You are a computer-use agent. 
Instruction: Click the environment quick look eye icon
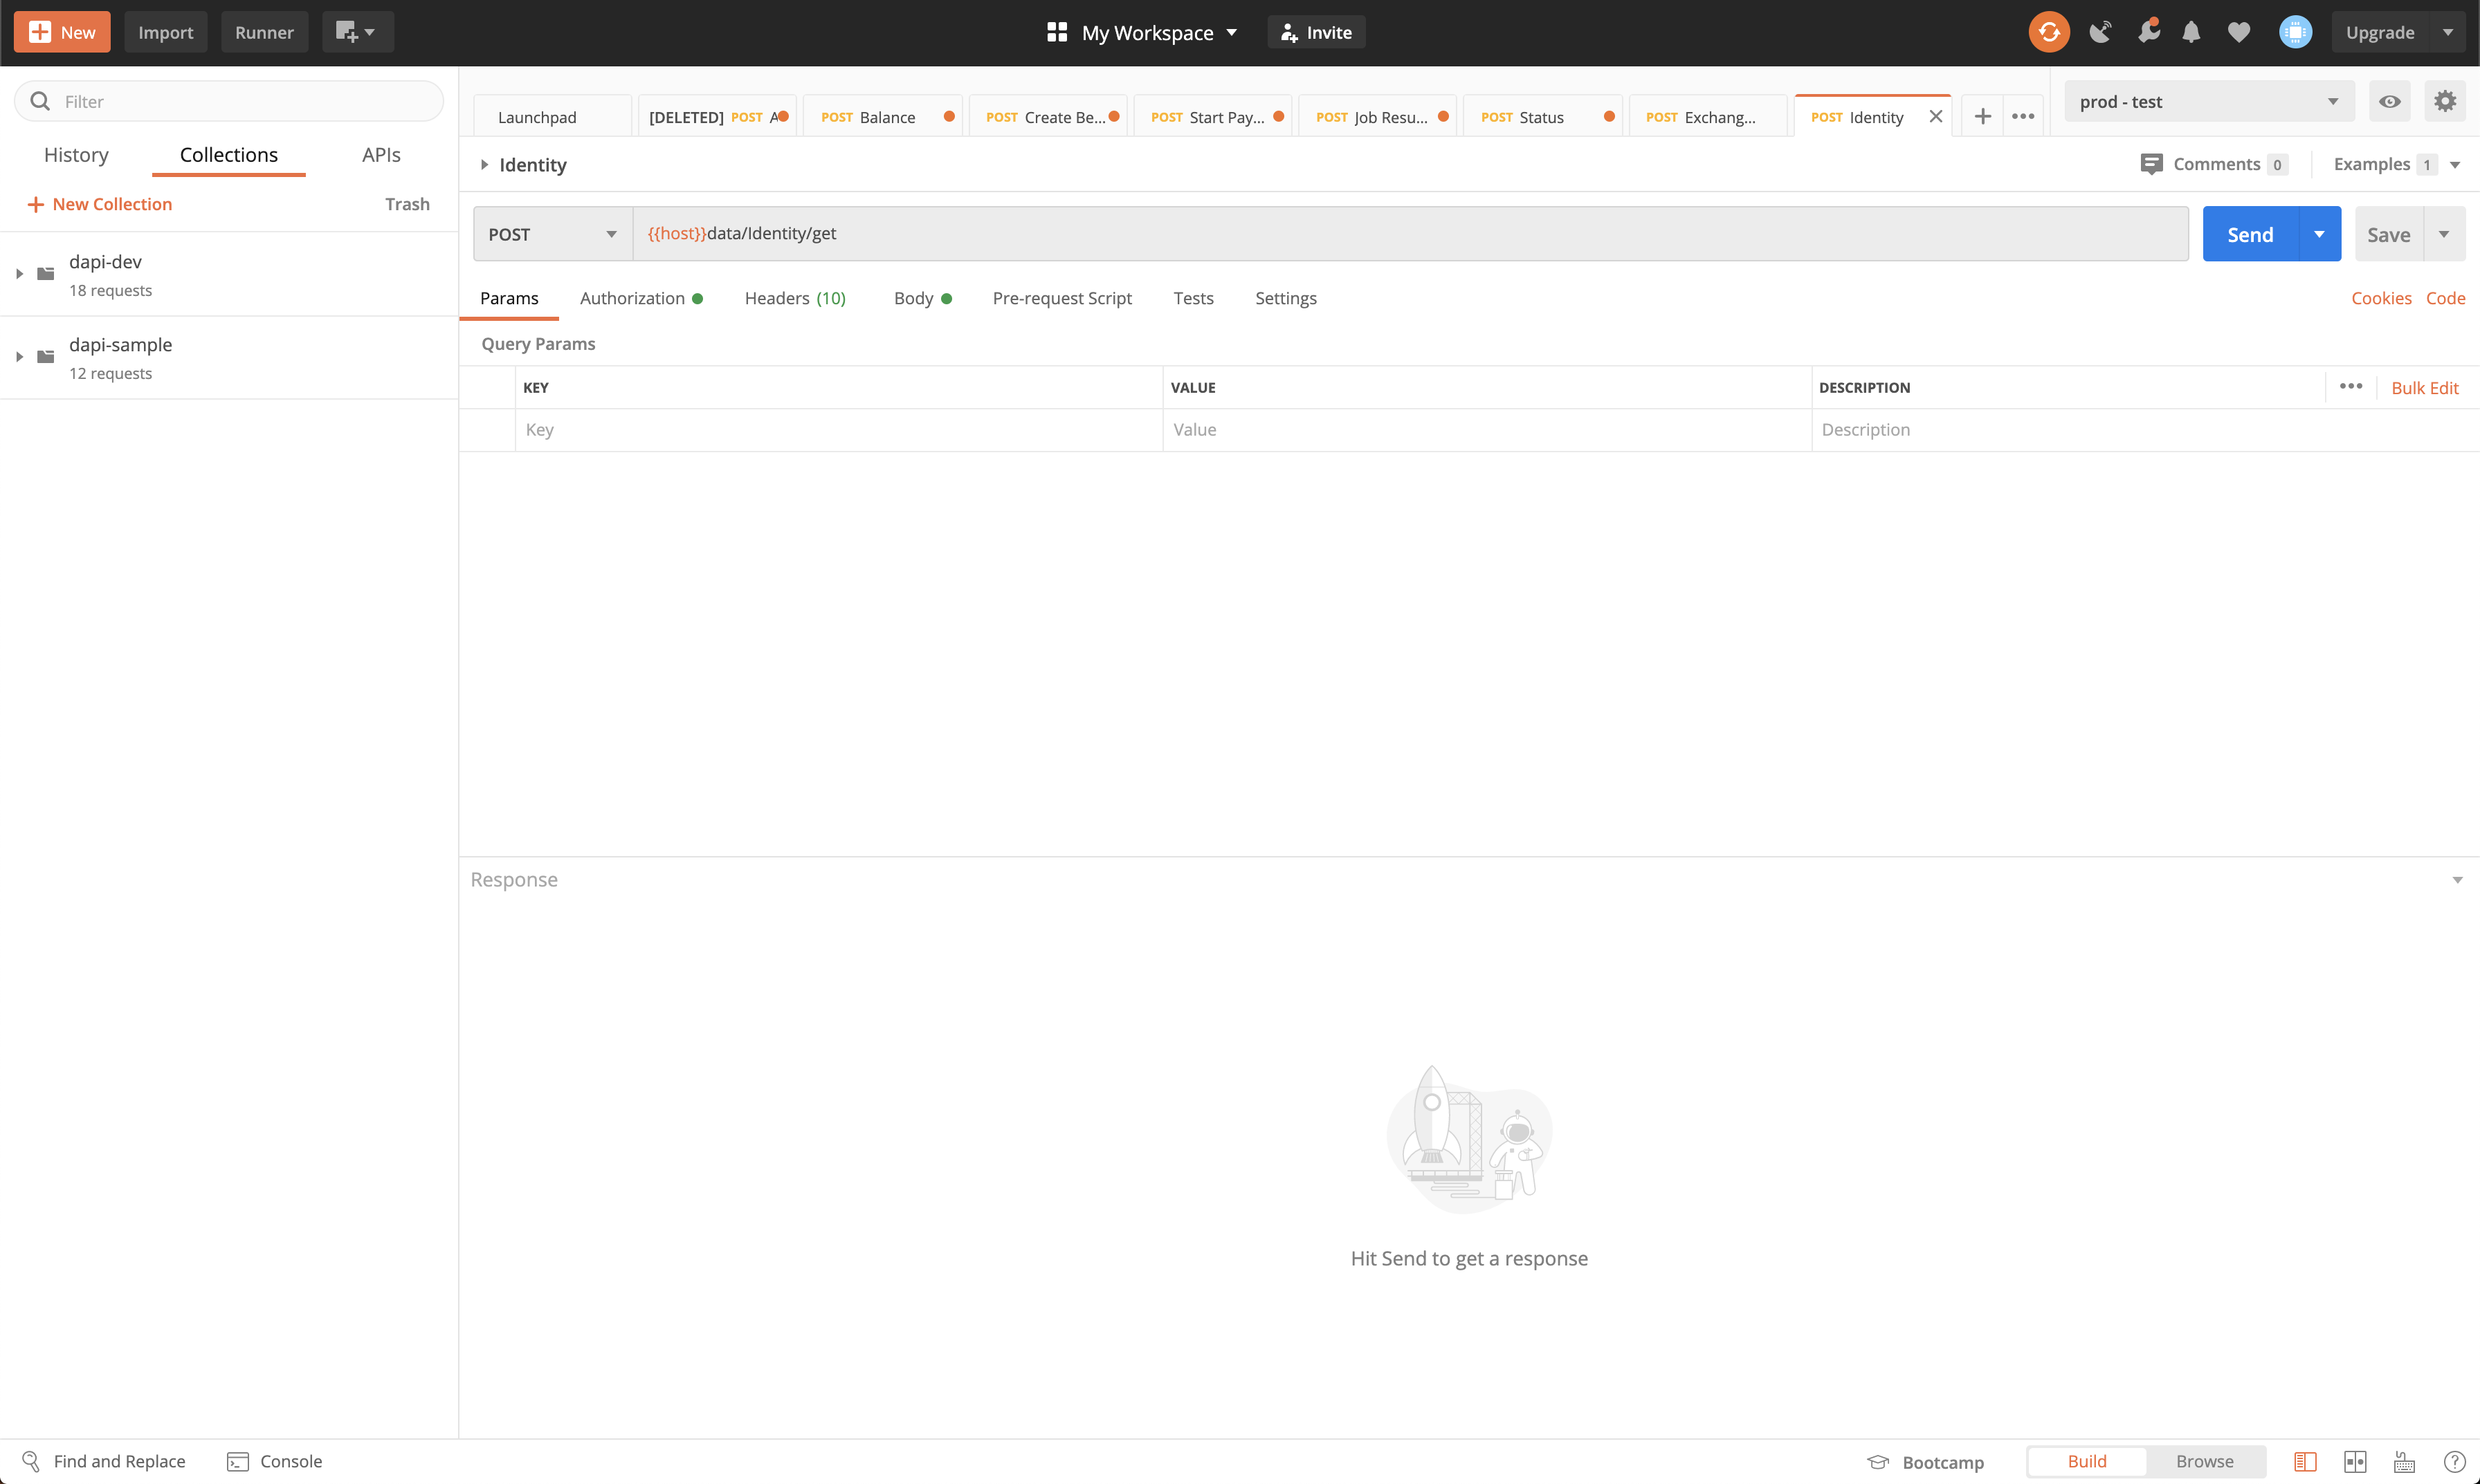[x=2389, y=101]
